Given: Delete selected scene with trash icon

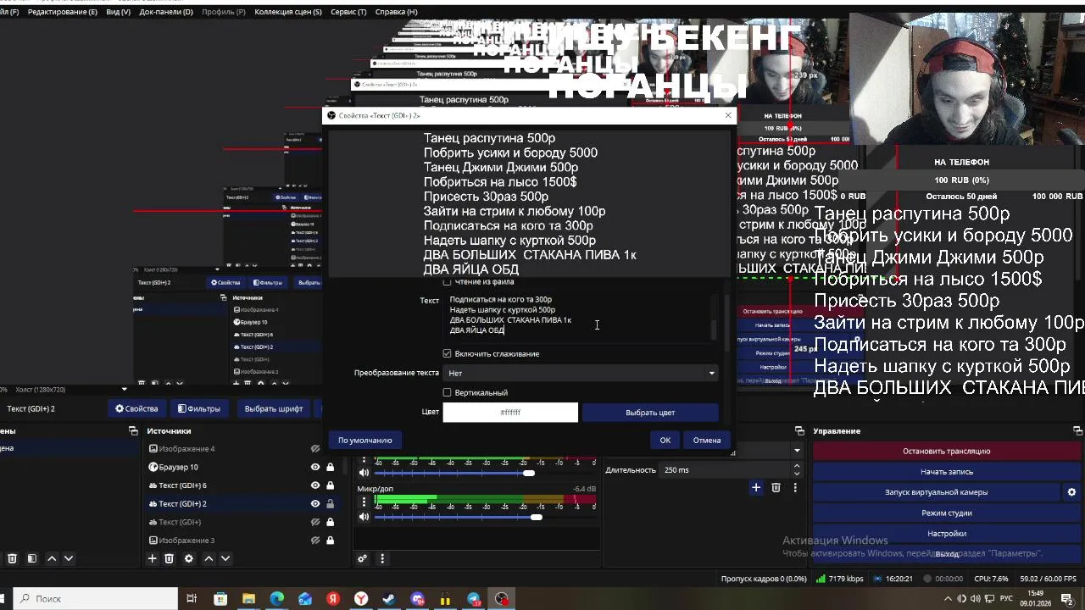Looking at the screenshot, I should coord(12,558).
